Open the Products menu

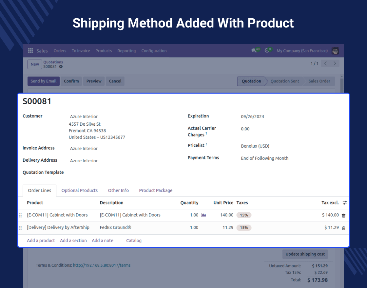click(104, 51)
